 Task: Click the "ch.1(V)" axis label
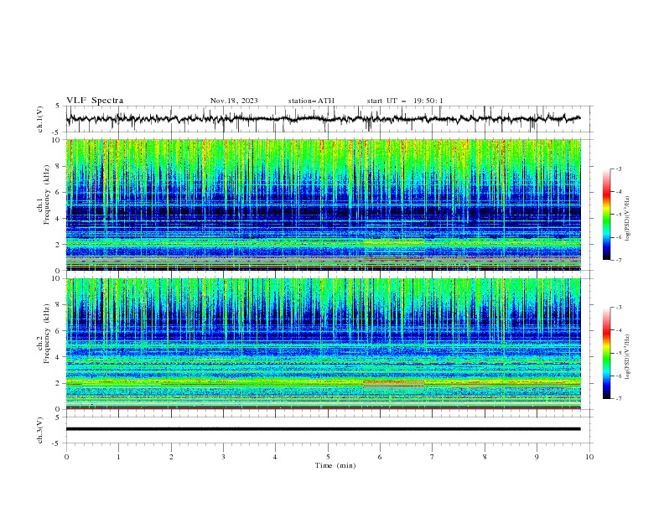tap(40, 119)
